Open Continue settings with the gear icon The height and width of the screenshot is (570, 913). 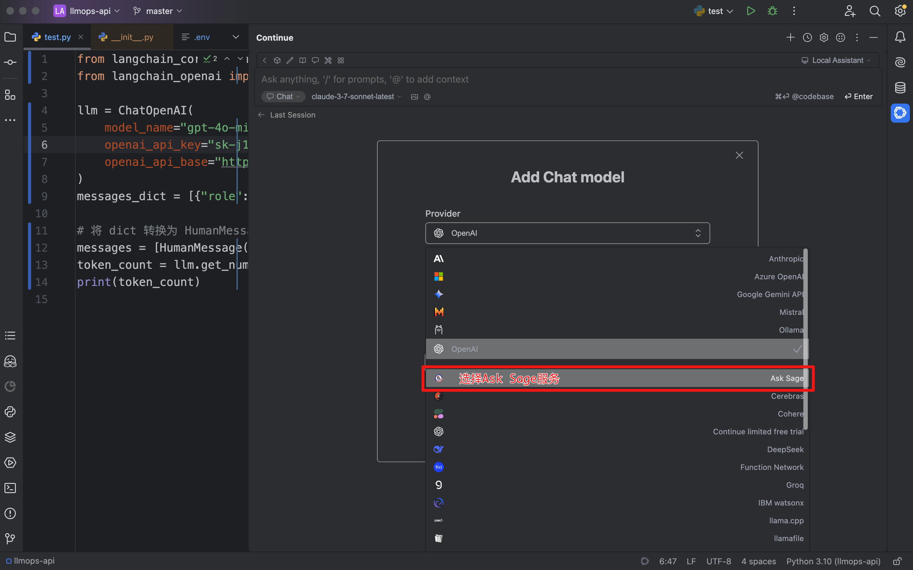point(824,37)
